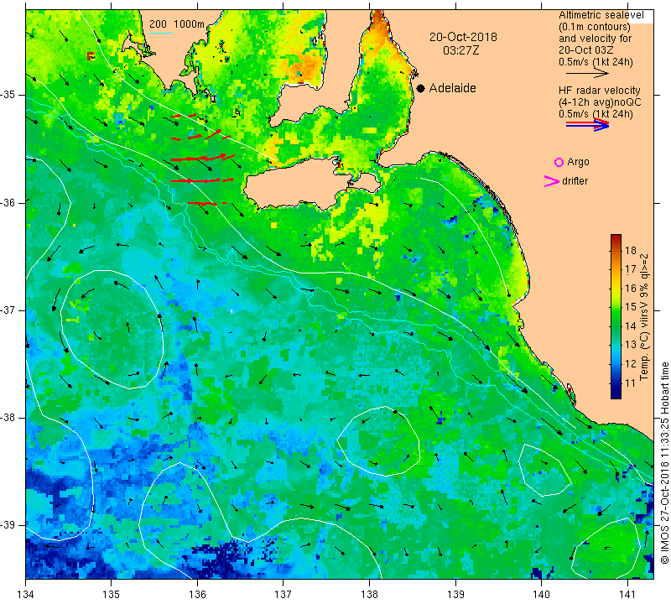Viewport: 671px width, 604px height.
Task: Click the black Adelaide city marker dot
Action: 421,88
